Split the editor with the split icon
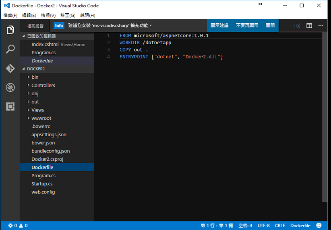331x230 pixels. click(309, 25)
